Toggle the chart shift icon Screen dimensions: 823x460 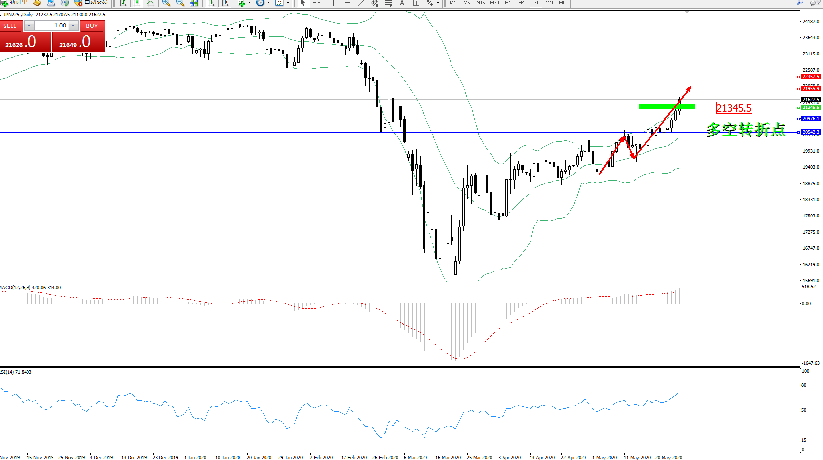225,3
